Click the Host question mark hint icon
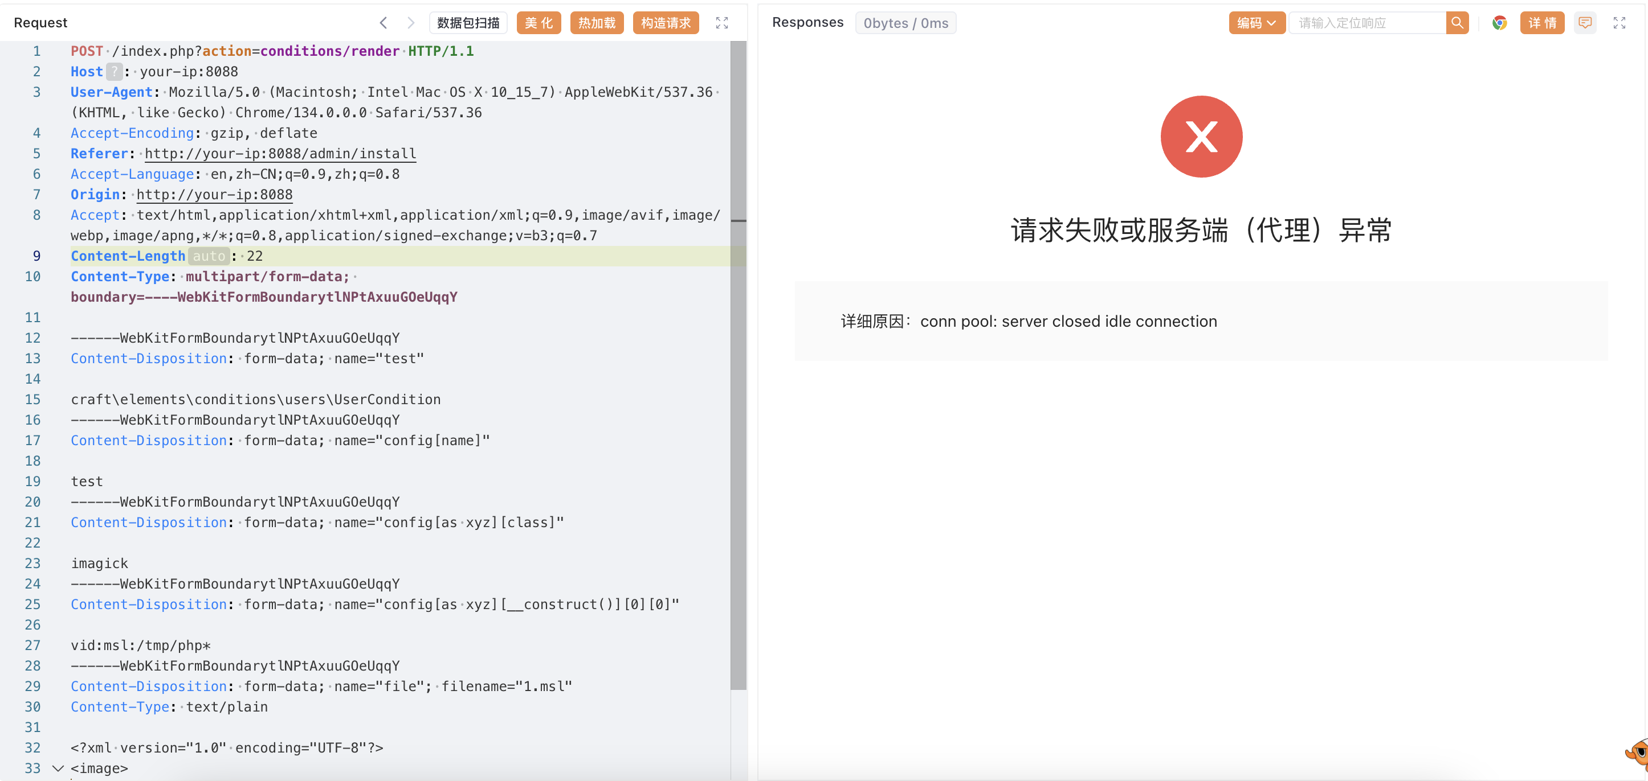The width and height of the screenshot is (1648, 781). tap(114, 72)
